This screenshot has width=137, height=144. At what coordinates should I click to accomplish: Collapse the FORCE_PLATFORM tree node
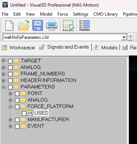(x=10, y=107)
